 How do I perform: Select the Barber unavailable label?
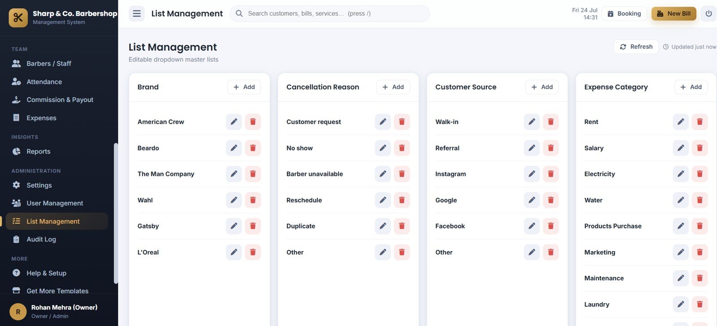315,174
